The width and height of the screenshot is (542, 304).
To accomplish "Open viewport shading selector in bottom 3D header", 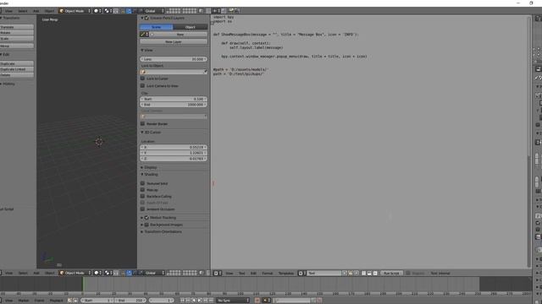I will tap(97, 273).
